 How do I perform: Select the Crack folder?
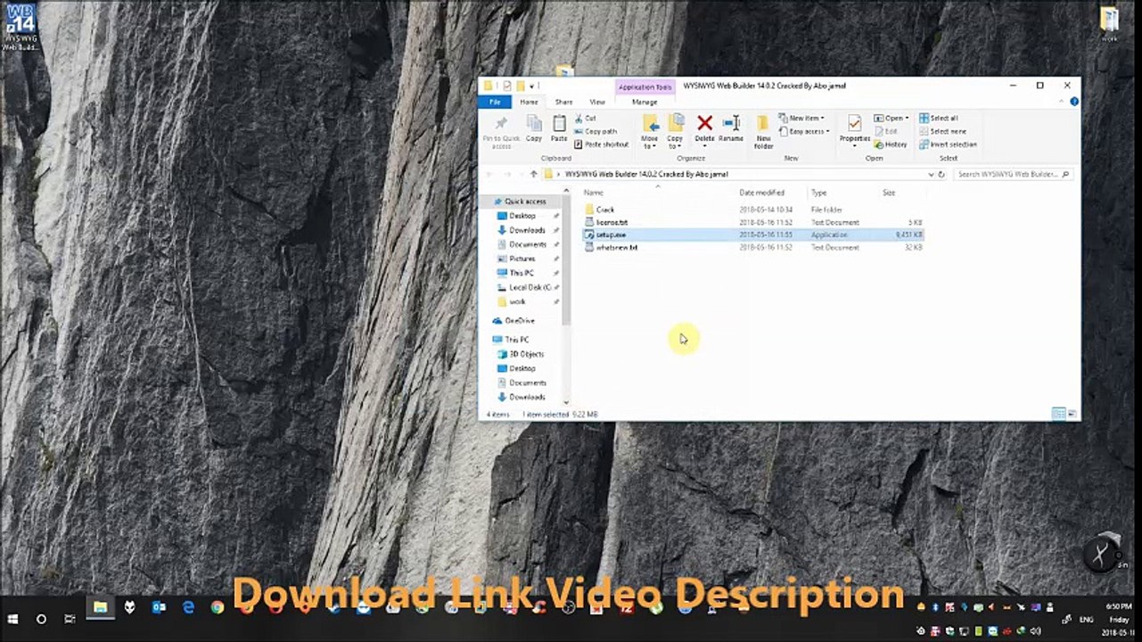(605, 210)
